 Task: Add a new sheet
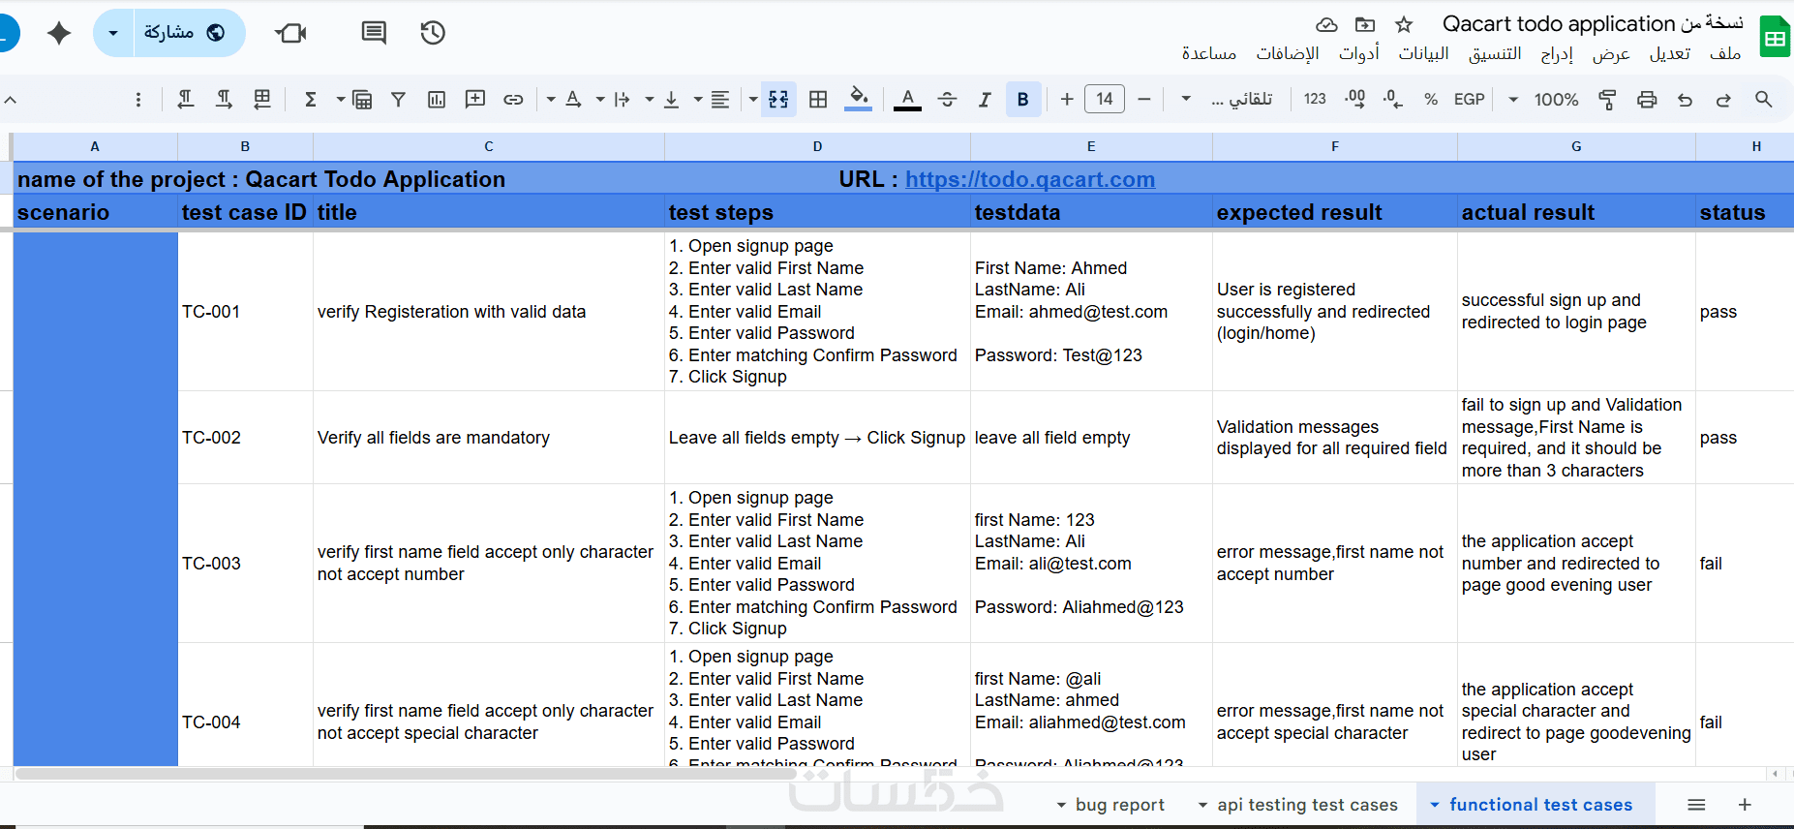1745,805
